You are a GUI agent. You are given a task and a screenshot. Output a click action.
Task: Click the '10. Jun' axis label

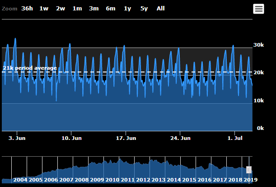[71, 138]
